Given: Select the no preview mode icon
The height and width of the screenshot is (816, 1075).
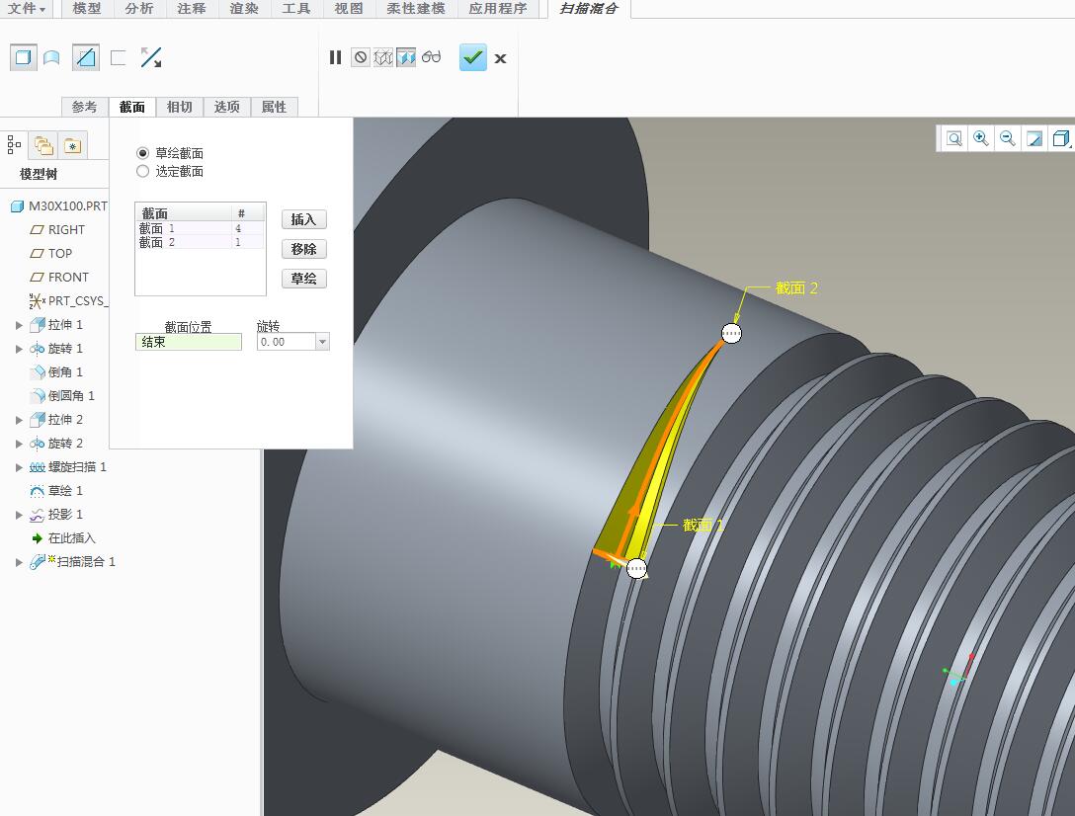Looking at the screenshot, I should tap(361, 57).
